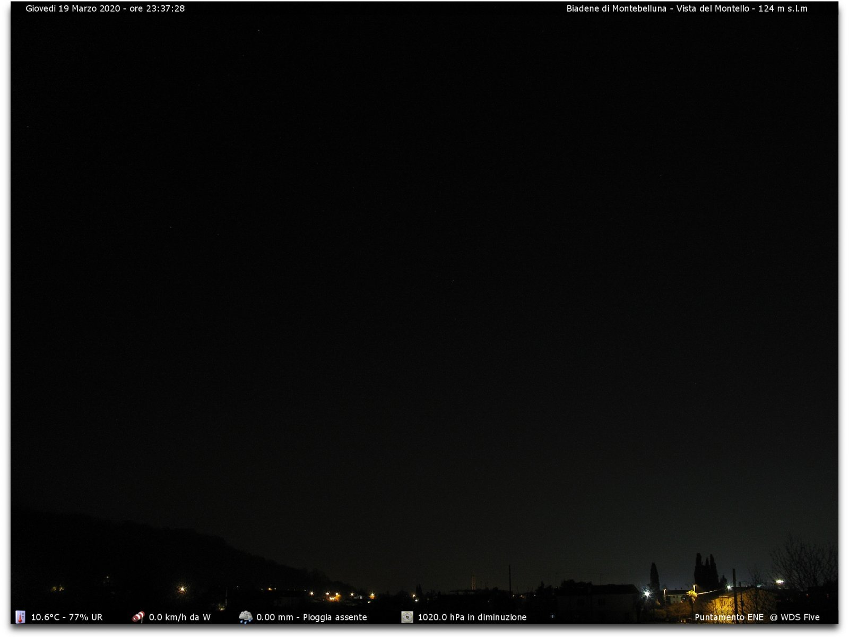Click the barometer pressure icon
This screenshot has width=849, height=637.
(407, 617)
